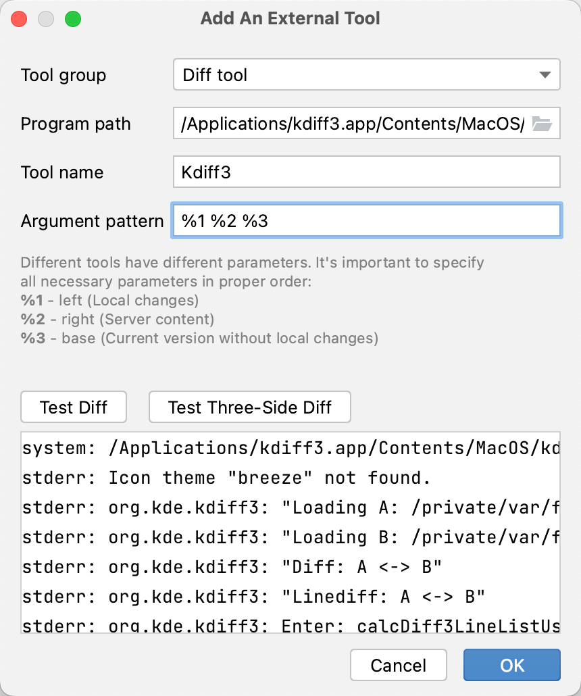
Task: Browse for program path with folder icon
Action: (542, 124)
